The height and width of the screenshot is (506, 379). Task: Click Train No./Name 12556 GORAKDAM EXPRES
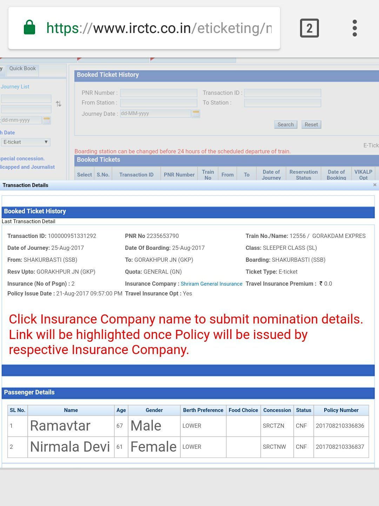pos(306,236)
